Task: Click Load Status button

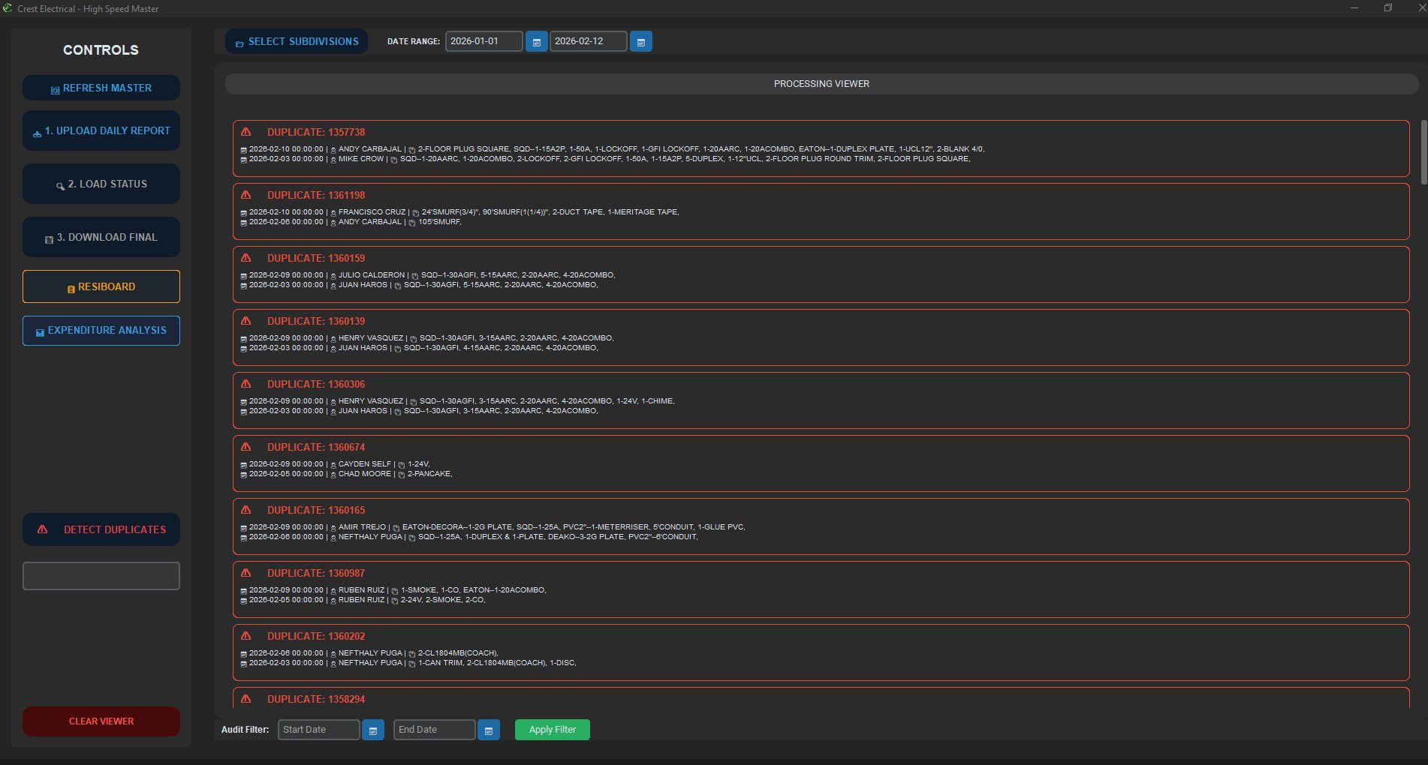Action: (x=101, y=184)
